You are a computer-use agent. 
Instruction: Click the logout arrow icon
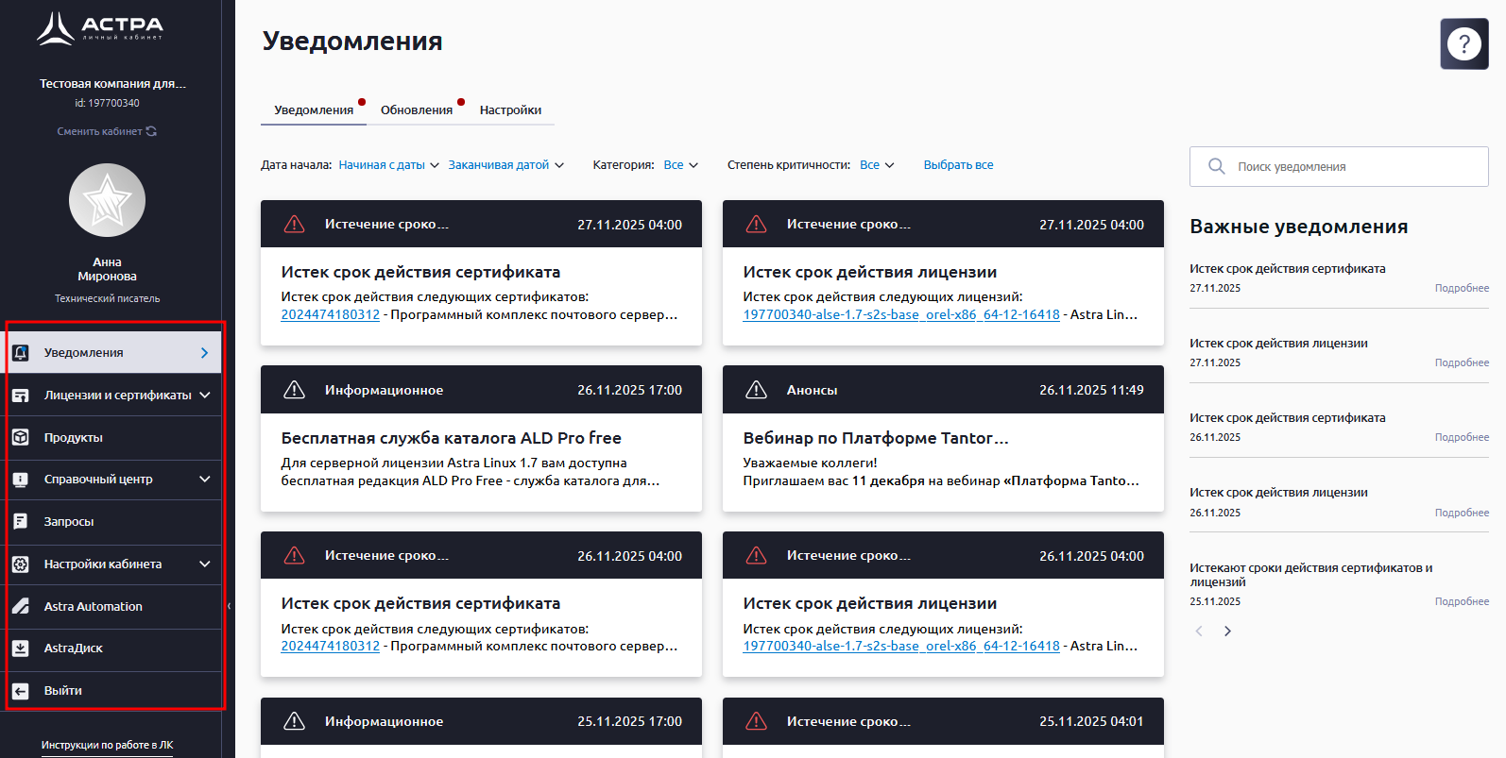point(21,691)
